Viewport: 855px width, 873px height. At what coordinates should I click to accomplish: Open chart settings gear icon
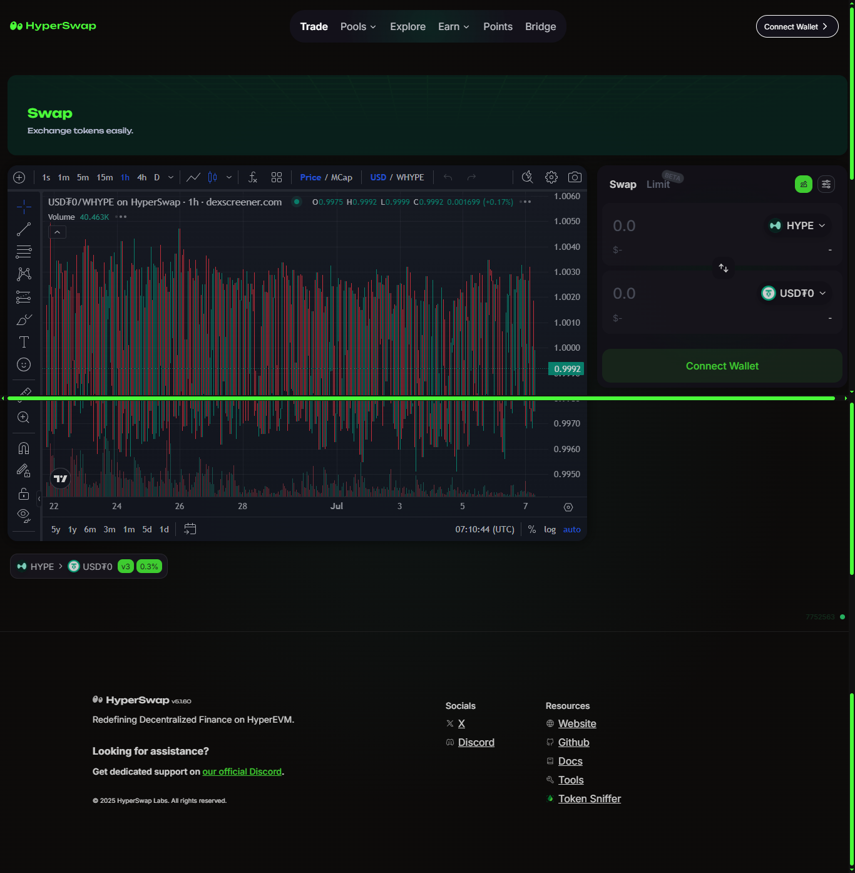coord(551,177)
